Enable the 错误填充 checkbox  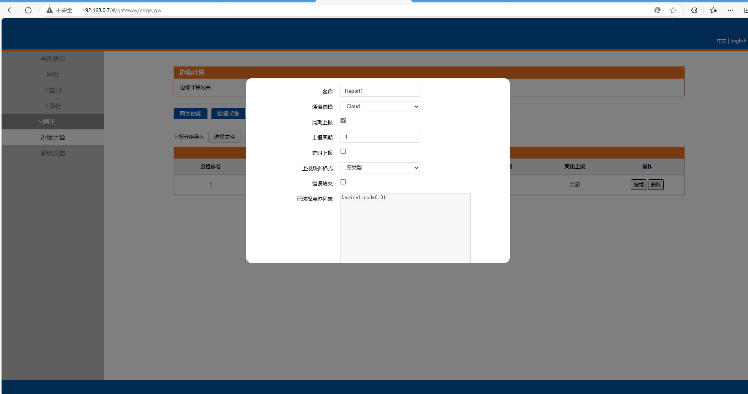[x=343, y=182]
